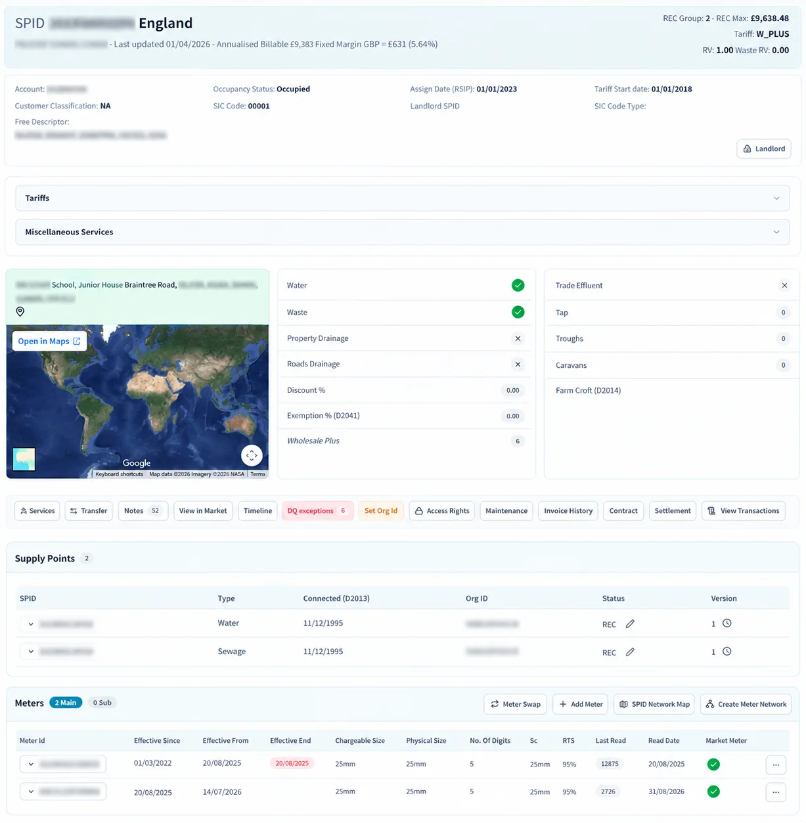
Task: Expand the Tariffs section
Action: pyautogui.click(x=402, y=198)
